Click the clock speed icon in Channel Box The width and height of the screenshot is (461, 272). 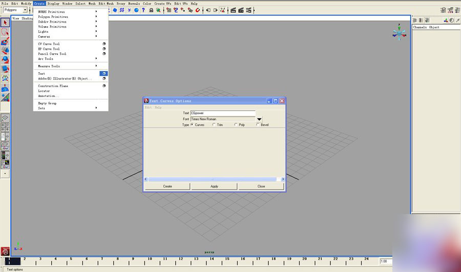452,20
